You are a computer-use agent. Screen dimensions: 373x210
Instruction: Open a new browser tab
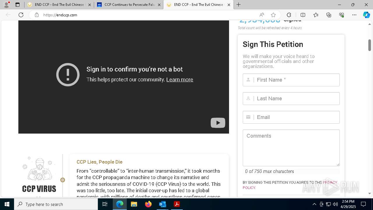pos(238,5)
